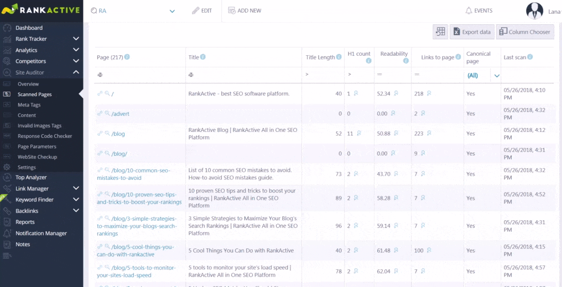Open WebSite Checkup section
Screen dimensions: 562x287
pyautogui.click(x=37, y=157)
